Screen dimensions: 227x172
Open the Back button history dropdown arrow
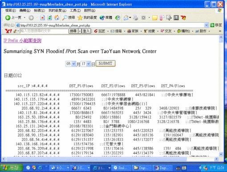coord(25,18)
